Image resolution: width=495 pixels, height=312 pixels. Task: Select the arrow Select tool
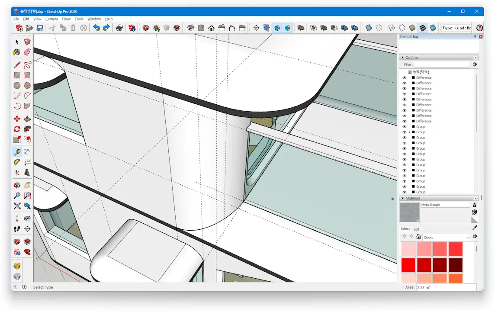pyautogui.click(x=17, y=42)
